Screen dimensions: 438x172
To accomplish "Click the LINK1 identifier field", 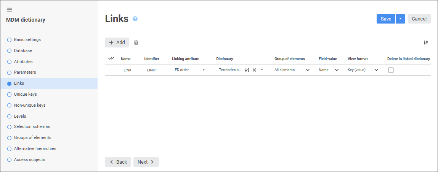I will point(152,70).
